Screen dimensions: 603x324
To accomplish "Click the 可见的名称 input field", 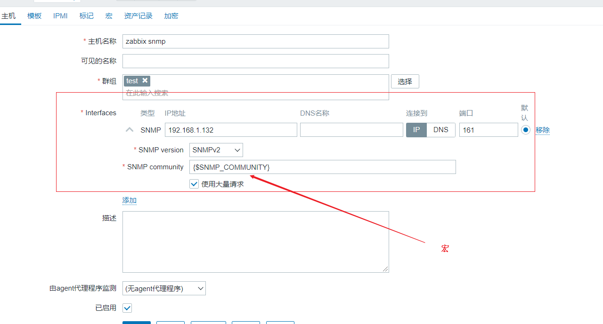I will click(x=256, y=61).
